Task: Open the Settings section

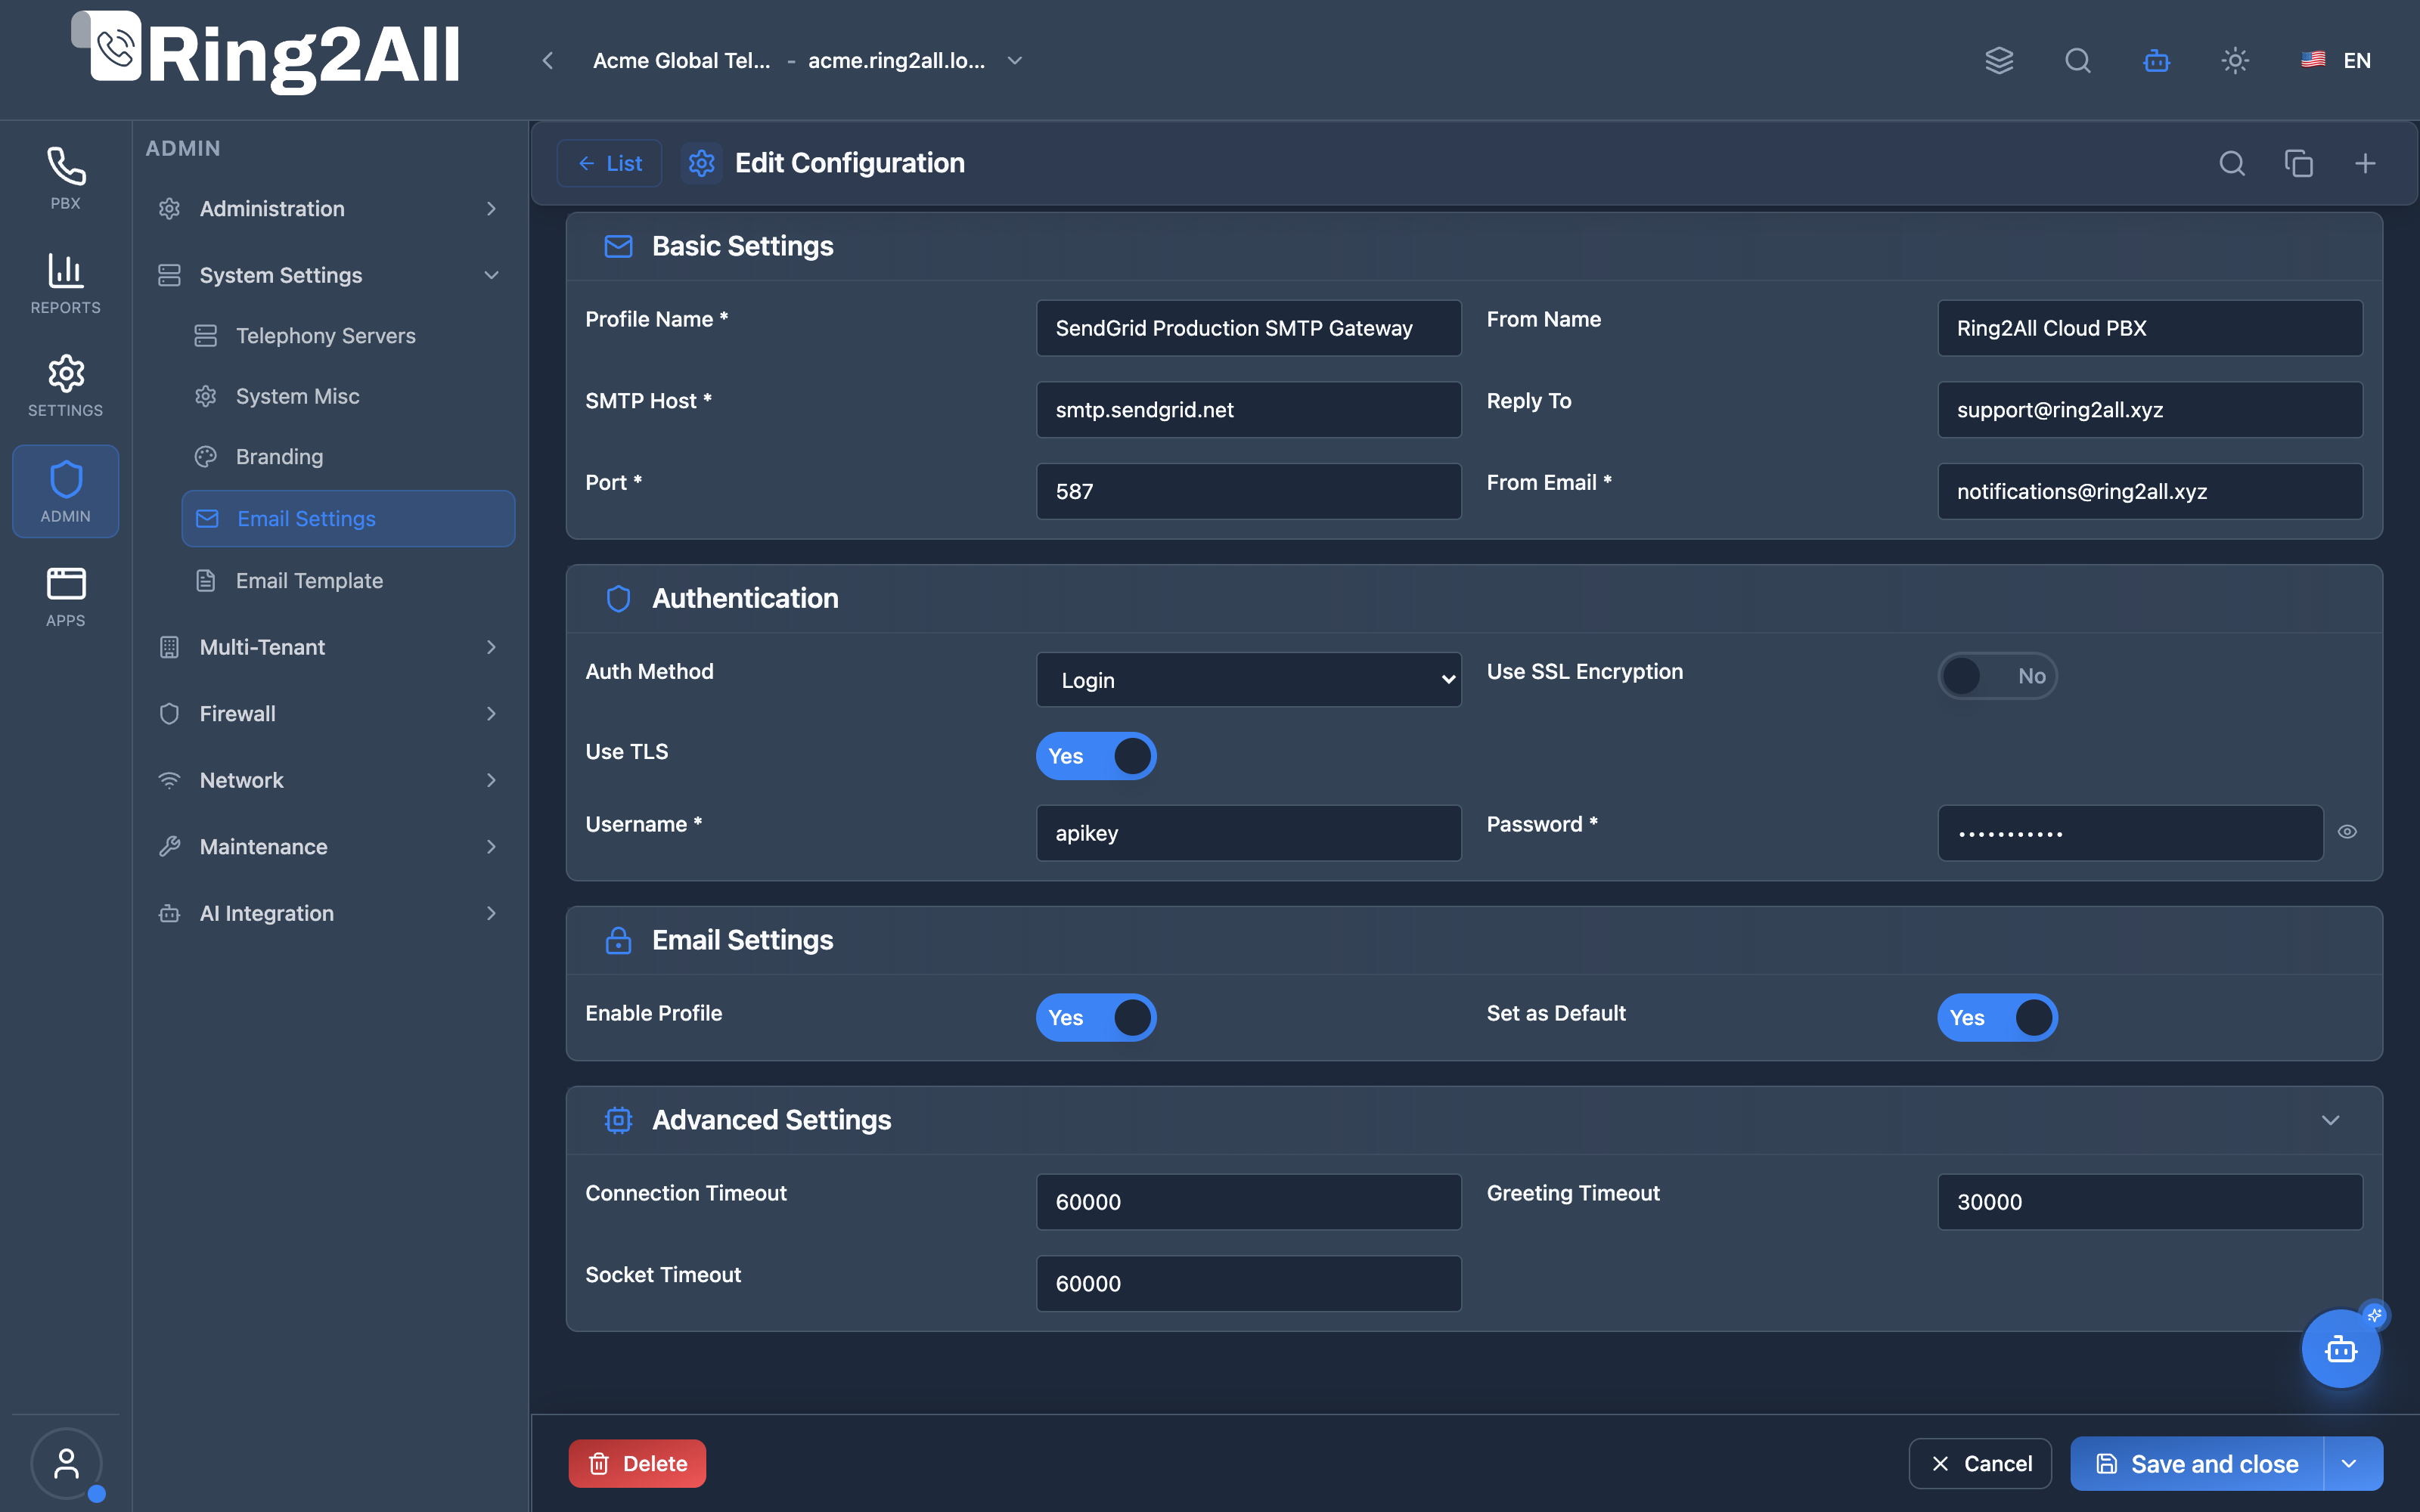Action: pyautogui.click(x=65, y=387)
